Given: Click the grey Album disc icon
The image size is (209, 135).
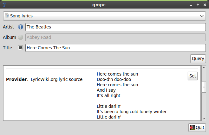Looking at the screenshot, I should pyautogui.click(x=21, y=37).
